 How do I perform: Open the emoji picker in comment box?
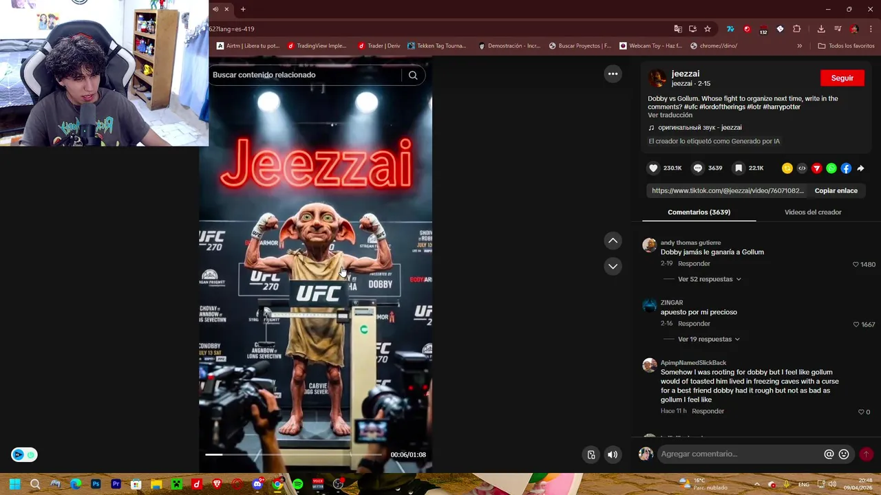[844, 454]
